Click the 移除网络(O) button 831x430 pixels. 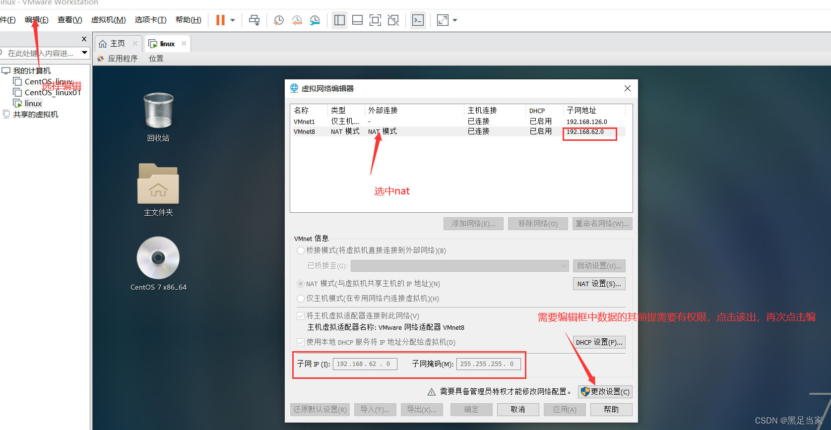coord(538,224)
